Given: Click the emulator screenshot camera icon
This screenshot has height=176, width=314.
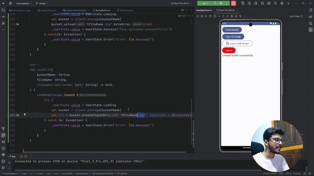Looking at the screenshot, I should click(x=232, y=16).
